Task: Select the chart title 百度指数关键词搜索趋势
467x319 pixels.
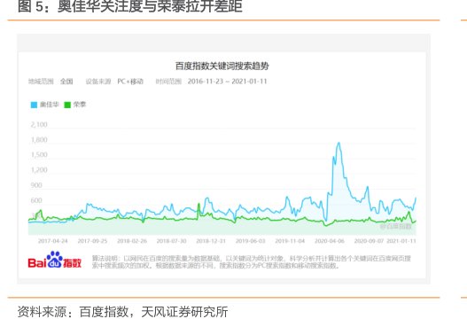Action: tap(222, 66)
